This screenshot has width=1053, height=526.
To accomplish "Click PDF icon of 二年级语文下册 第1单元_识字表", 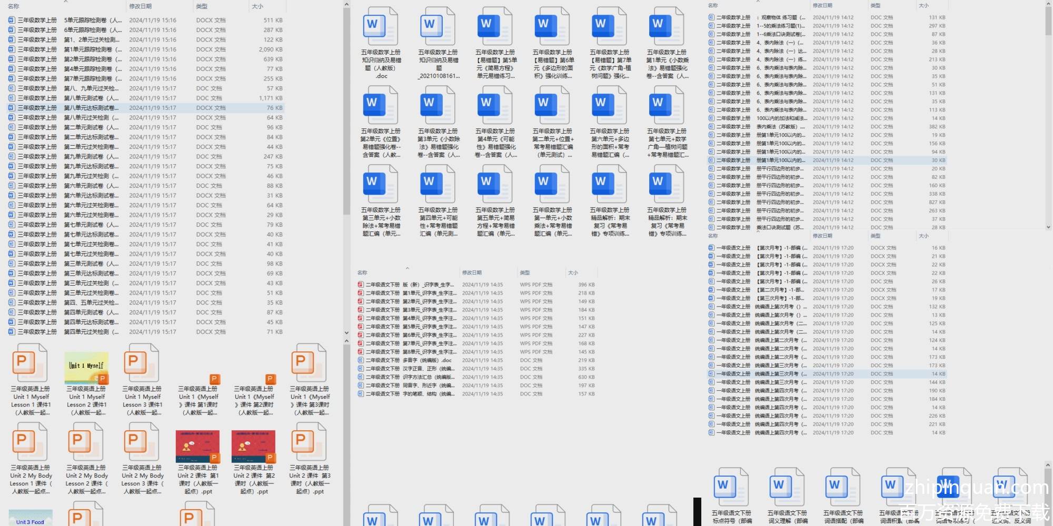I will [x=361, y=293].
